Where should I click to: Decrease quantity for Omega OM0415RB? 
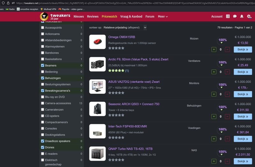(227, 49)
